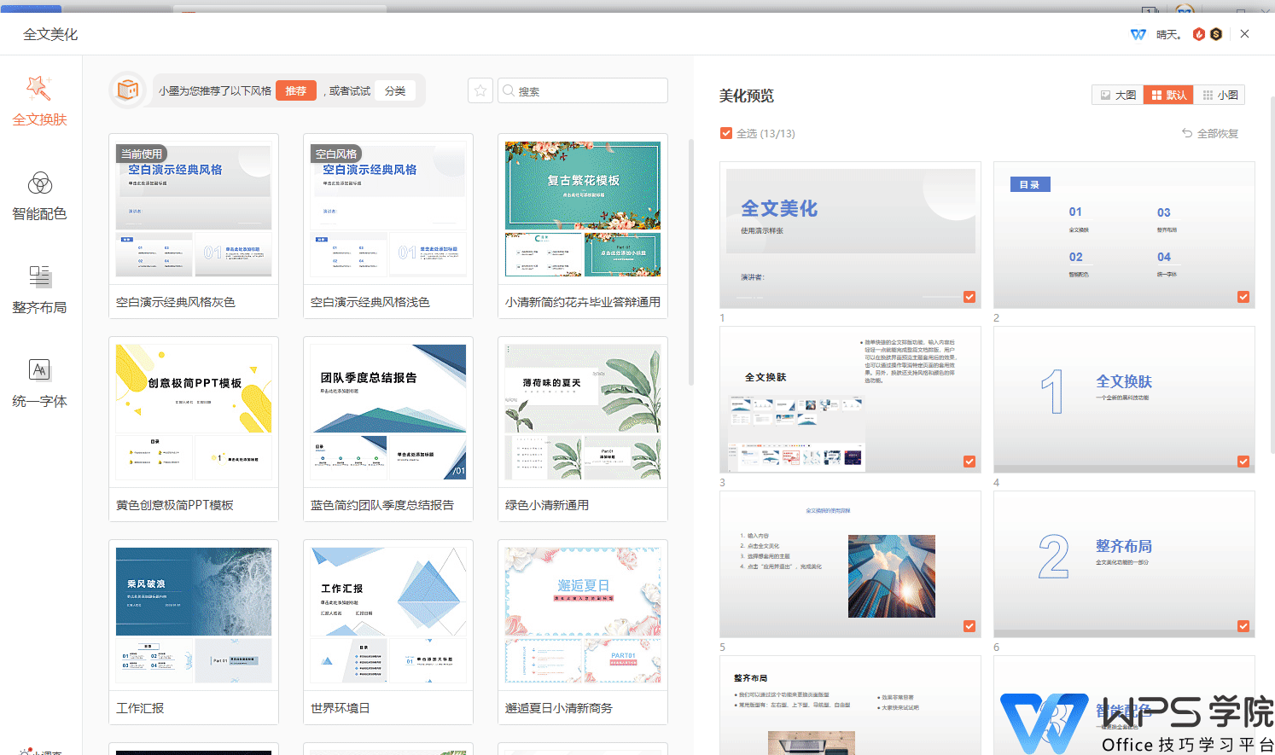
Task: Click 黄色创意极简PPT模板 caption
Action: pyautogui.click(x=175, y=505)
